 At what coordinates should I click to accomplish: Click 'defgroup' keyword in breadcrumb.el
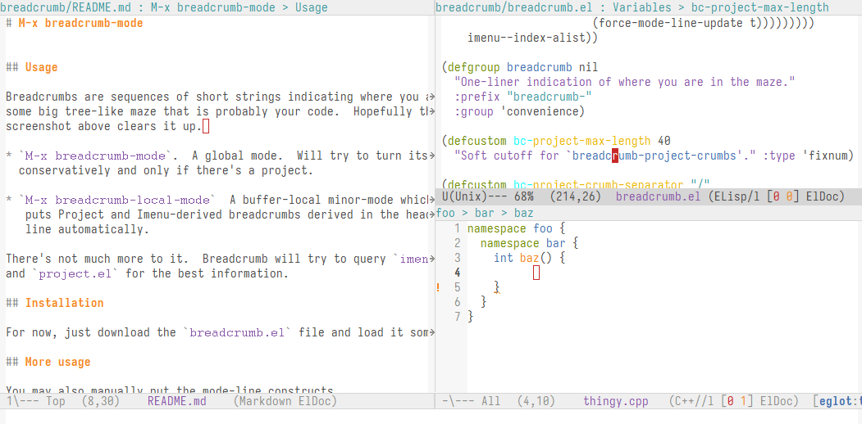tap(474, 67)
